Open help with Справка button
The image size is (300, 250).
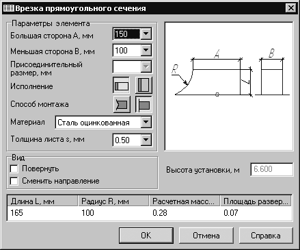point(266,236)
